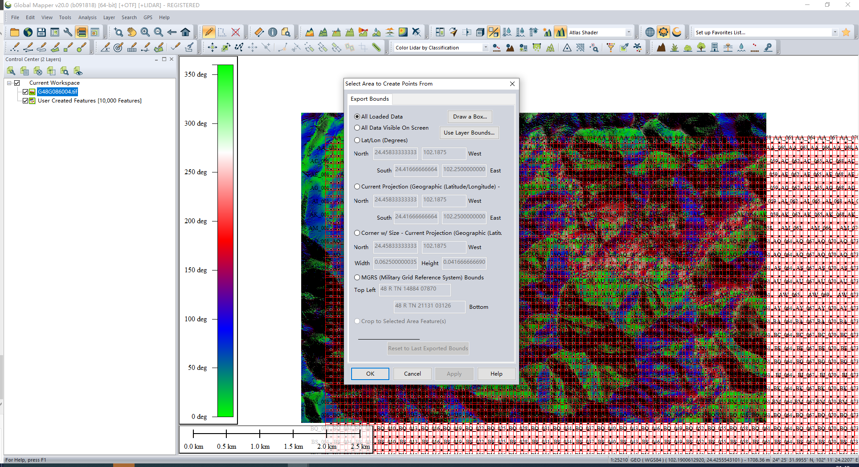The image size is (859, 467).
Task: Click the Lat/Lon North latitude field
Action: point(396,153)
